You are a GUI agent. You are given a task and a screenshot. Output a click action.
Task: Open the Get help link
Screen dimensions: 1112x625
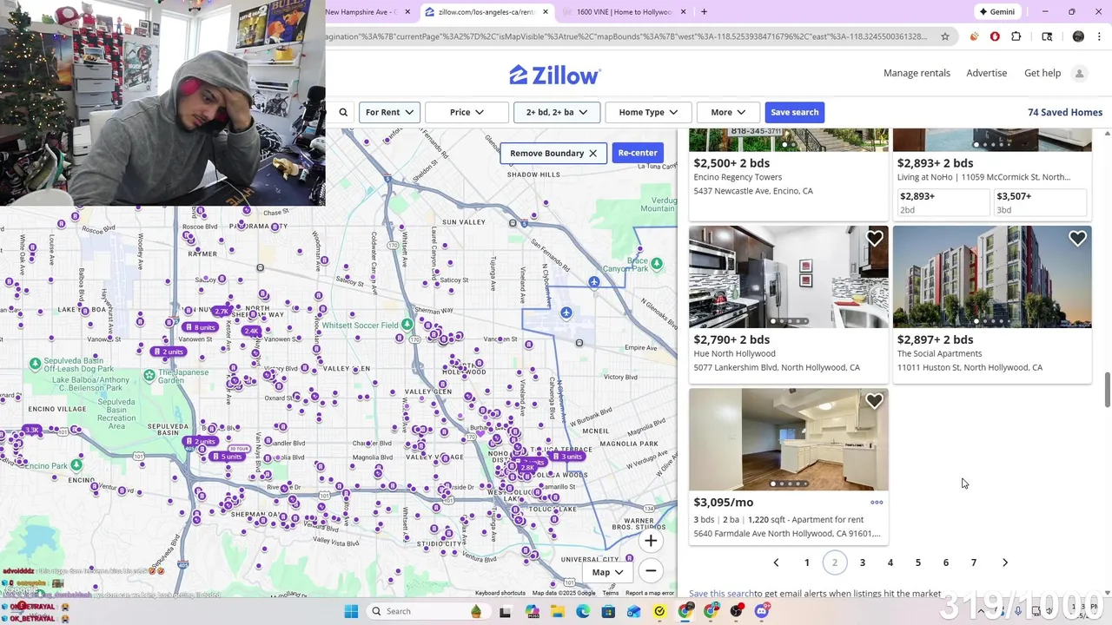(1042, 74)
